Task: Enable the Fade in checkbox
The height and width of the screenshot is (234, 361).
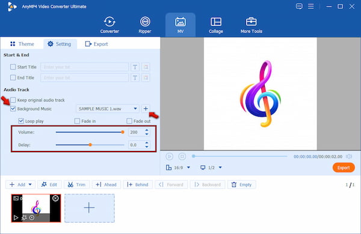Action: (x=77, y=121)
